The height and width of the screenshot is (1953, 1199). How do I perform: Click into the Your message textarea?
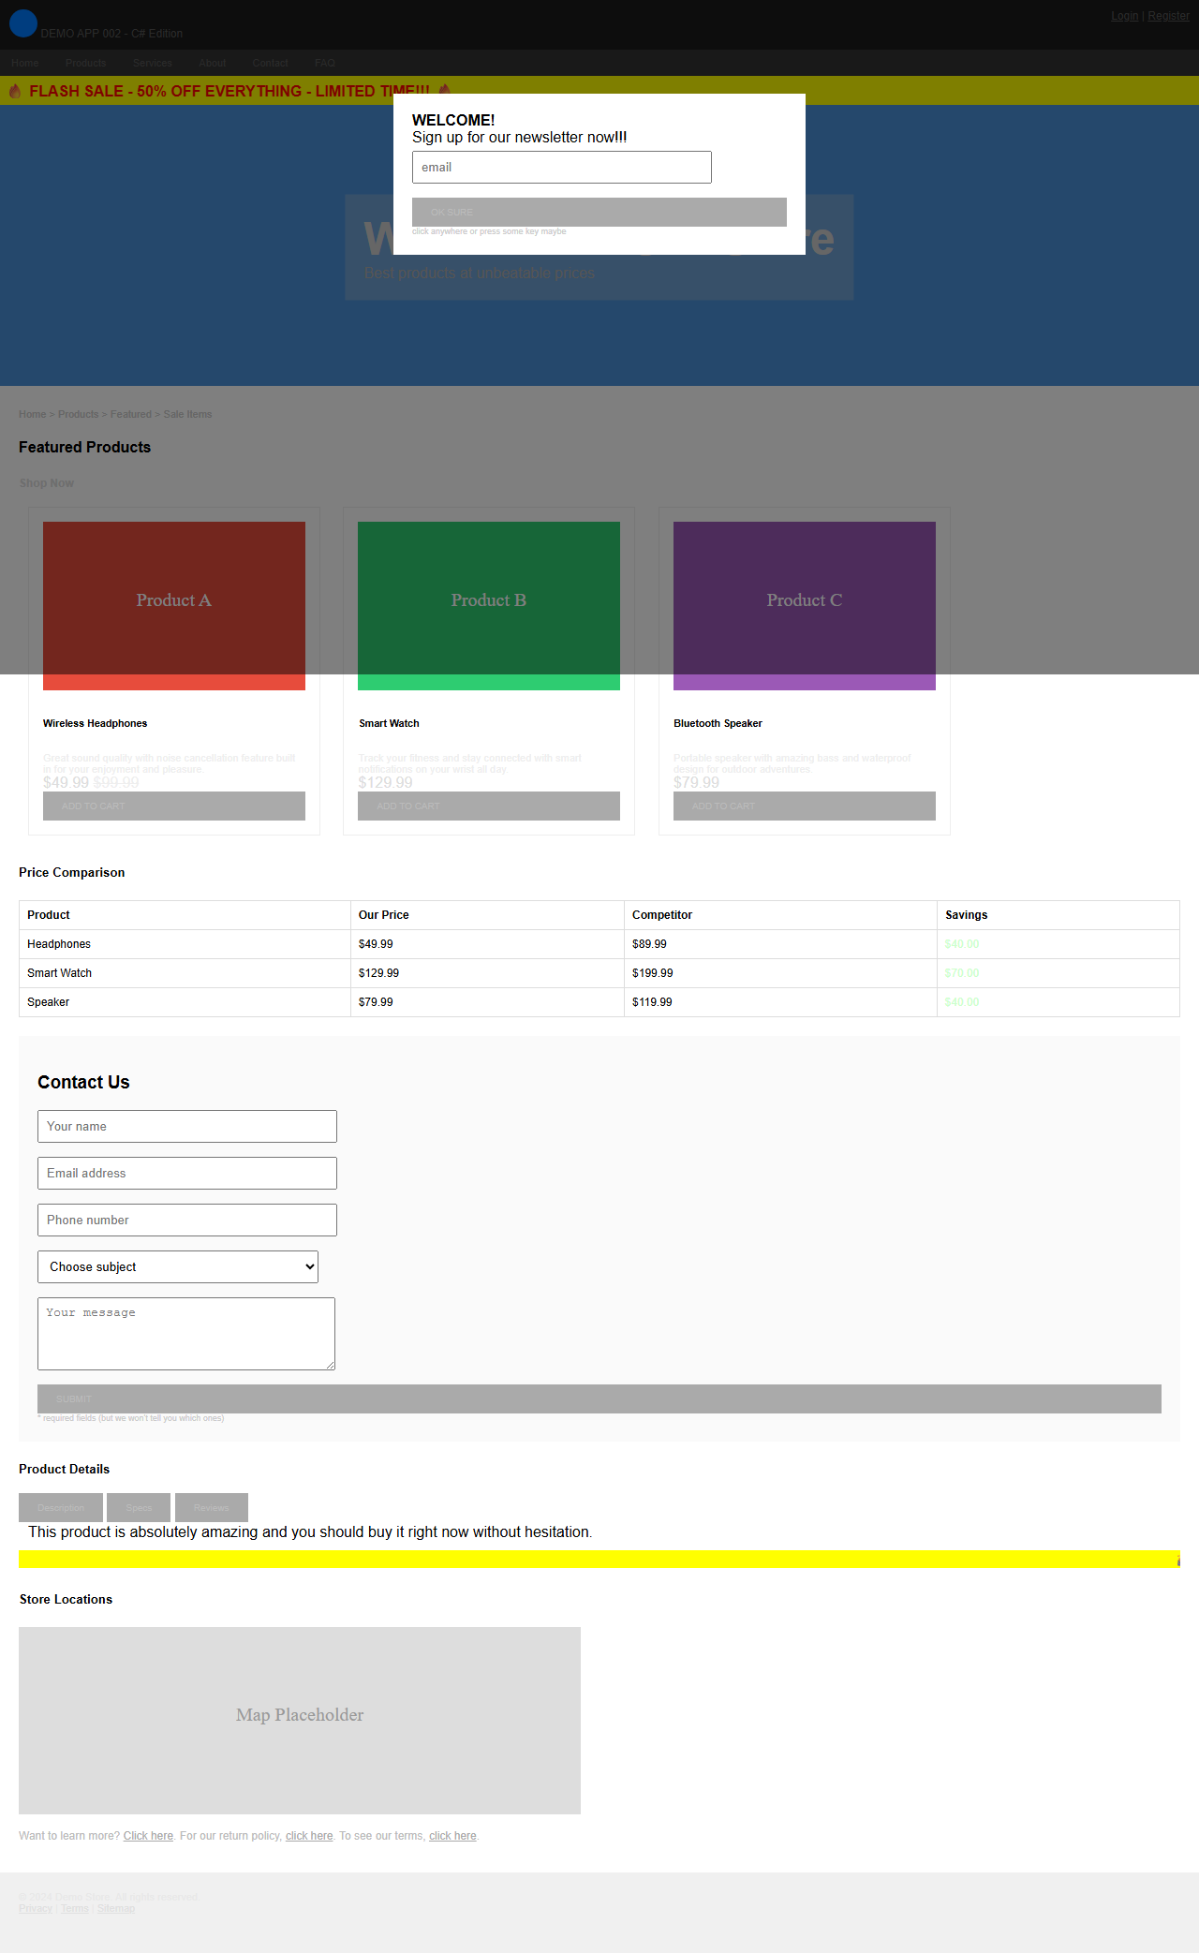[186, 1334]
